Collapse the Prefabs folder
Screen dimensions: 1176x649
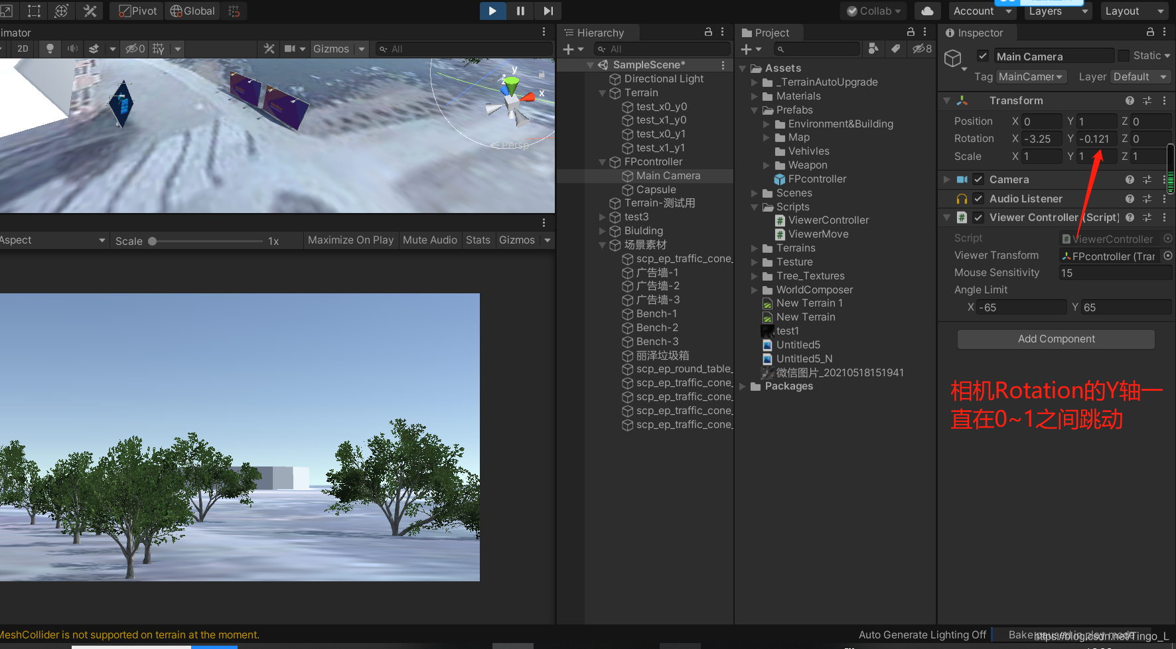click(x=754, y=110)
